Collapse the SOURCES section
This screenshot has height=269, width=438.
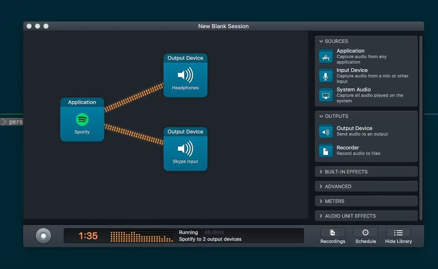(321, 41)
